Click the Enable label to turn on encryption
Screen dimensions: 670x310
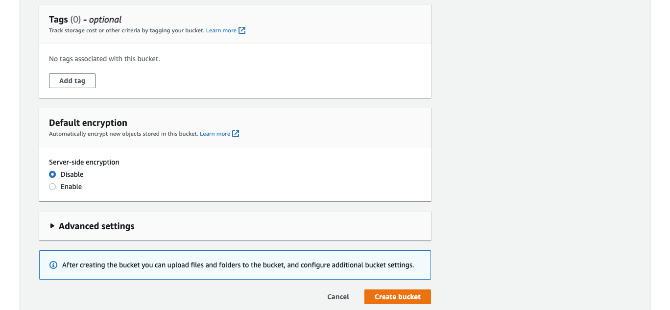(x=72, y=186)
